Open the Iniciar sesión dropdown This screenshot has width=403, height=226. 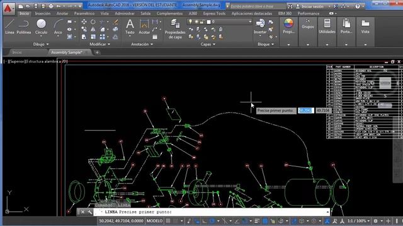[329, 6]
